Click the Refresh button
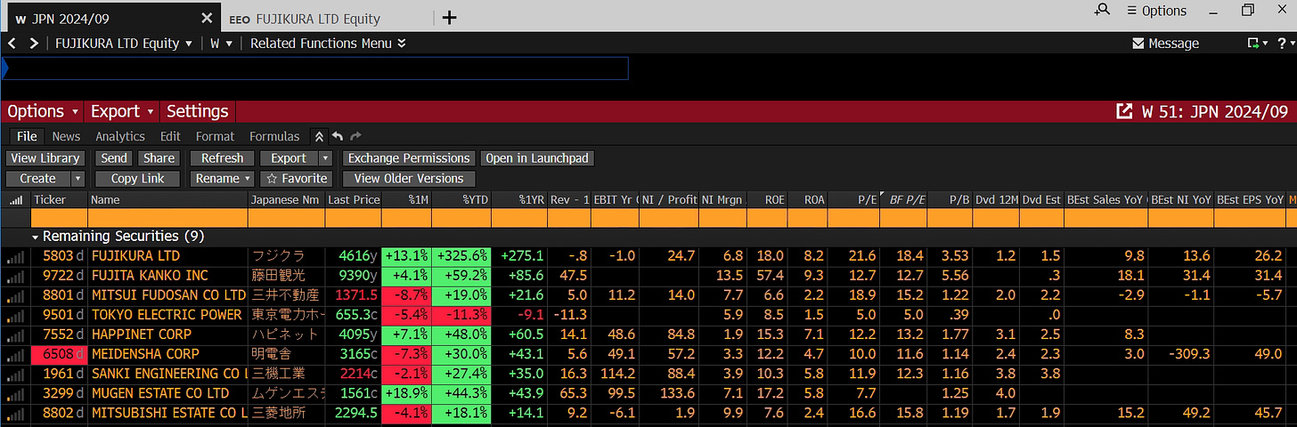The height and width of the screenshot is (427, 1297). point(222,157)
